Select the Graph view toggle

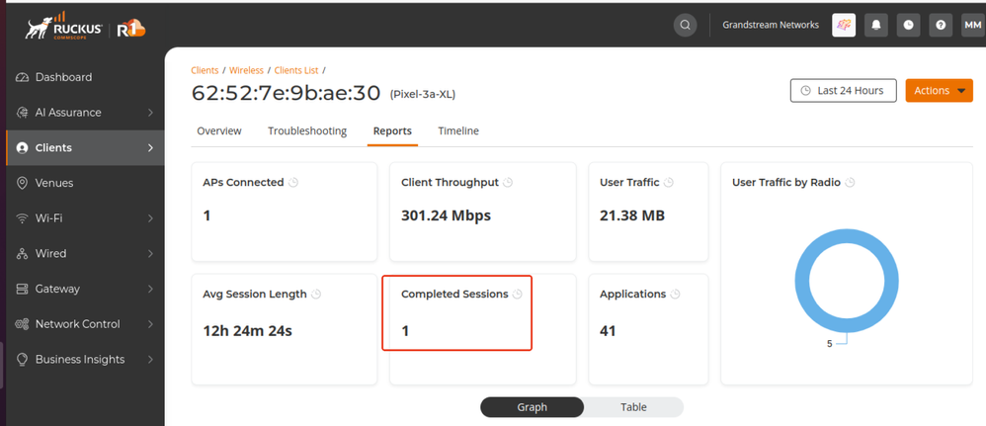[532, 407]
